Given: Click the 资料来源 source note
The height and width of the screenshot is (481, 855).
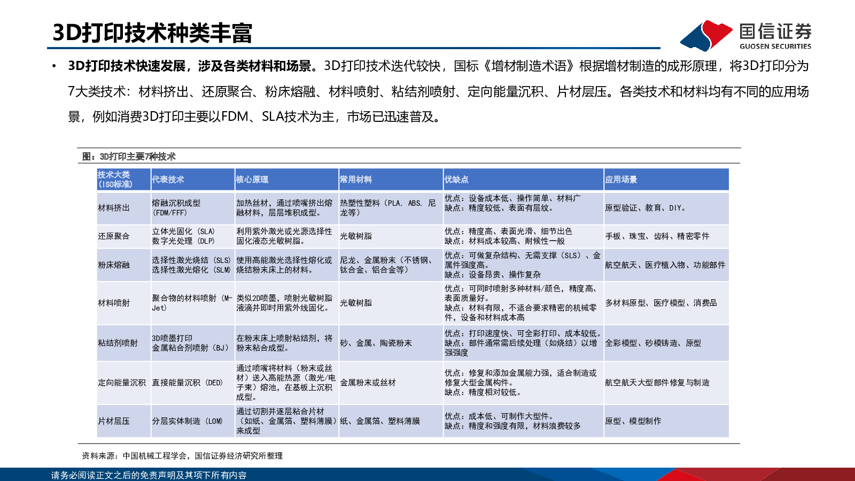Looking at the screenshot, I should (x=182, y=456).
